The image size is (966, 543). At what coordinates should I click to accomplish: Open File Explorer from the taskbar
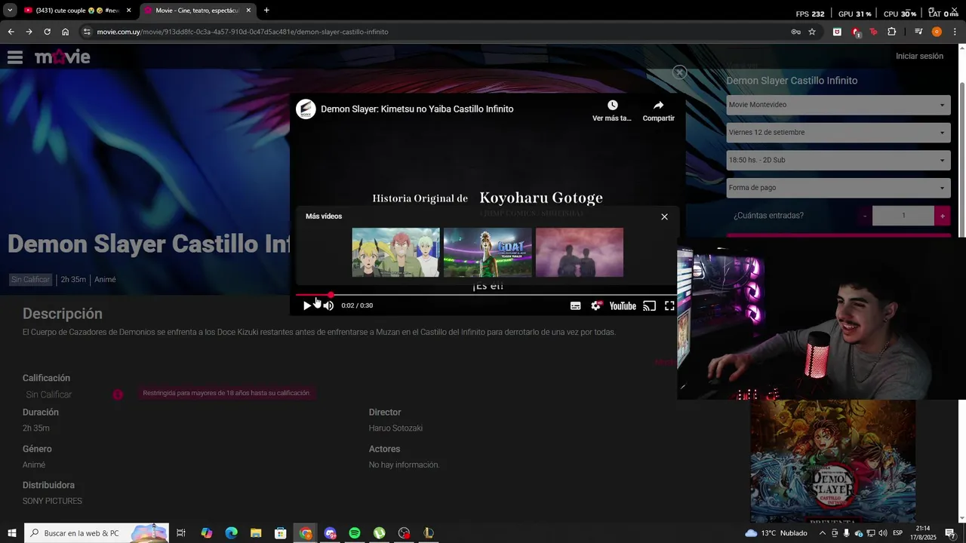[256, 533]
